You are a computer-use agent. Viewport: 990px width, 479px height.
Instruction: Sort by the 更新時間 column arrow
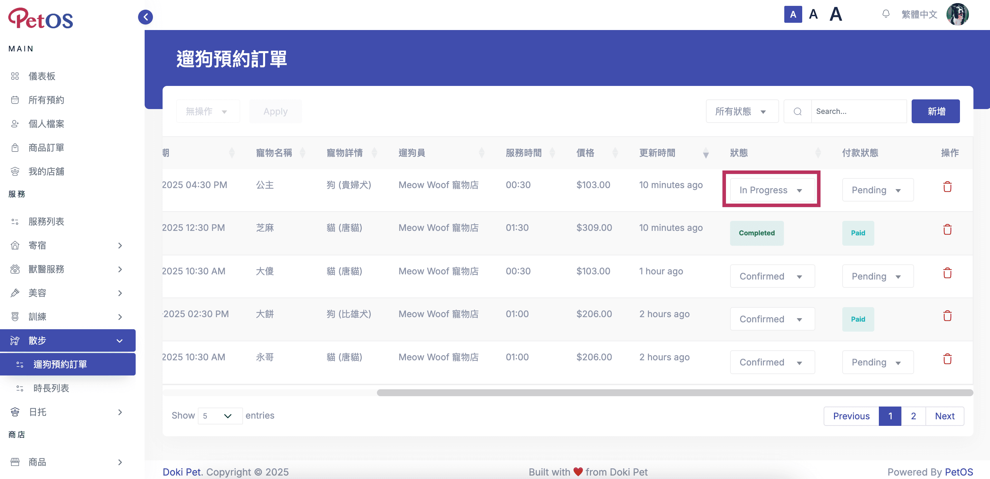point(706,153)
